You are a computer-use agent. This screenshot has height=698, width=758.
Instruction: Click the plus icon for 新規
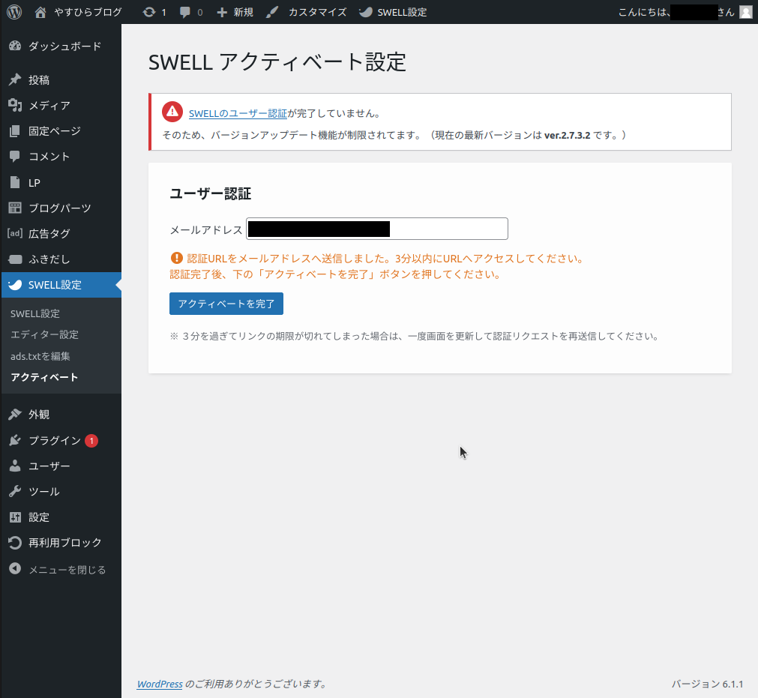[x=222, y=12]
